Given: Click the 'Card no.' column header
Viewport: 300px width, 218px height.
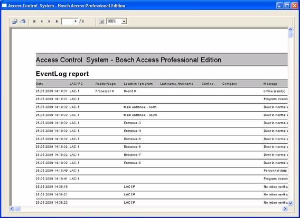Looking at the screenshot, I should (208, 84).
